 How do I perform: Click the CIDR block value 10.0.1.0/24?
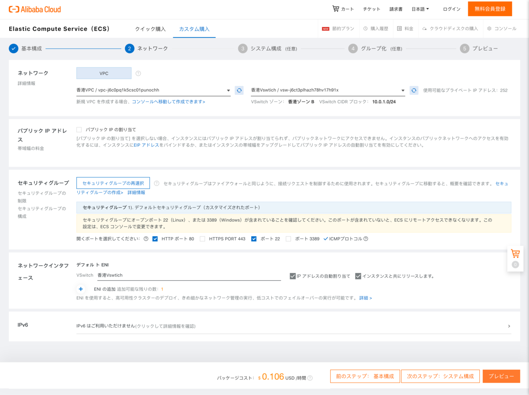pyautogui.click(x=384, y=101)
